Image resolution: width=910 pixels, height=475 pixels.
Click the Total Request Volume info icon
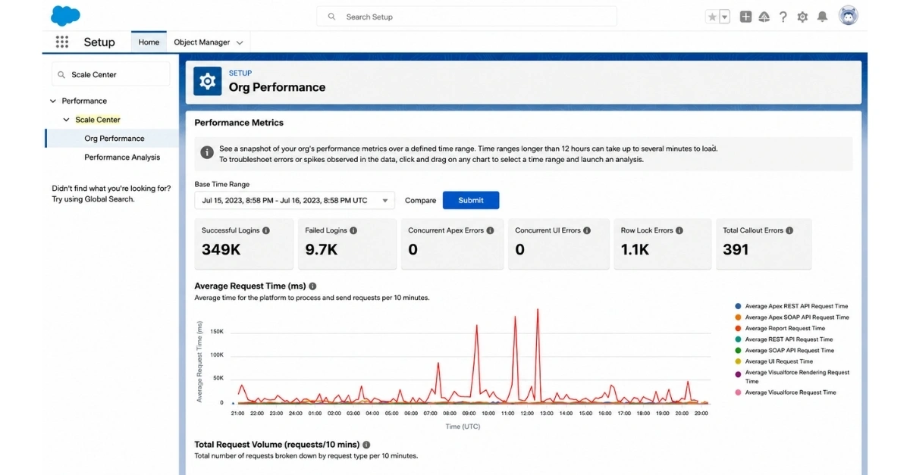366,445
